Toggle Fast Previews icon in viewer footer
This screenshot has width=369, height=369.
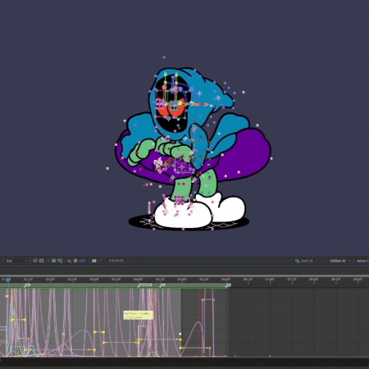[35, 261]
